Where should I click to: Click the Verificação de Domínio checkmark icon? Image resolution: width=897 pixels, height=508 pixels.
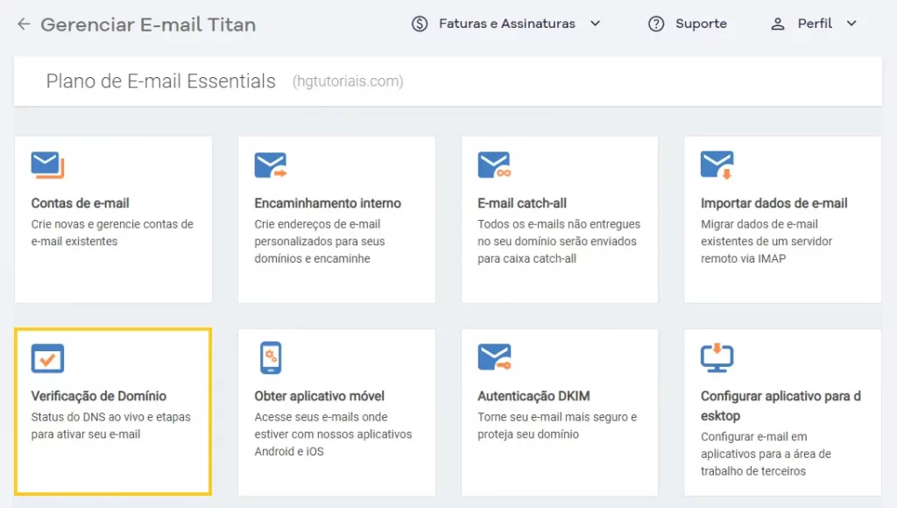(x=47, y=358)
